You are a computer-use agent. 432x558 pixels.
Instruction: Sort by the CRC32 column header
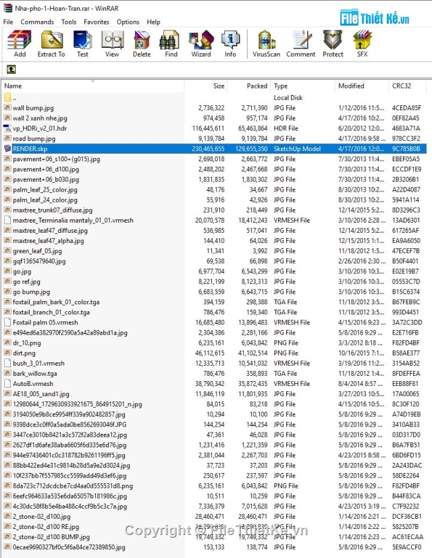[407, 86]
